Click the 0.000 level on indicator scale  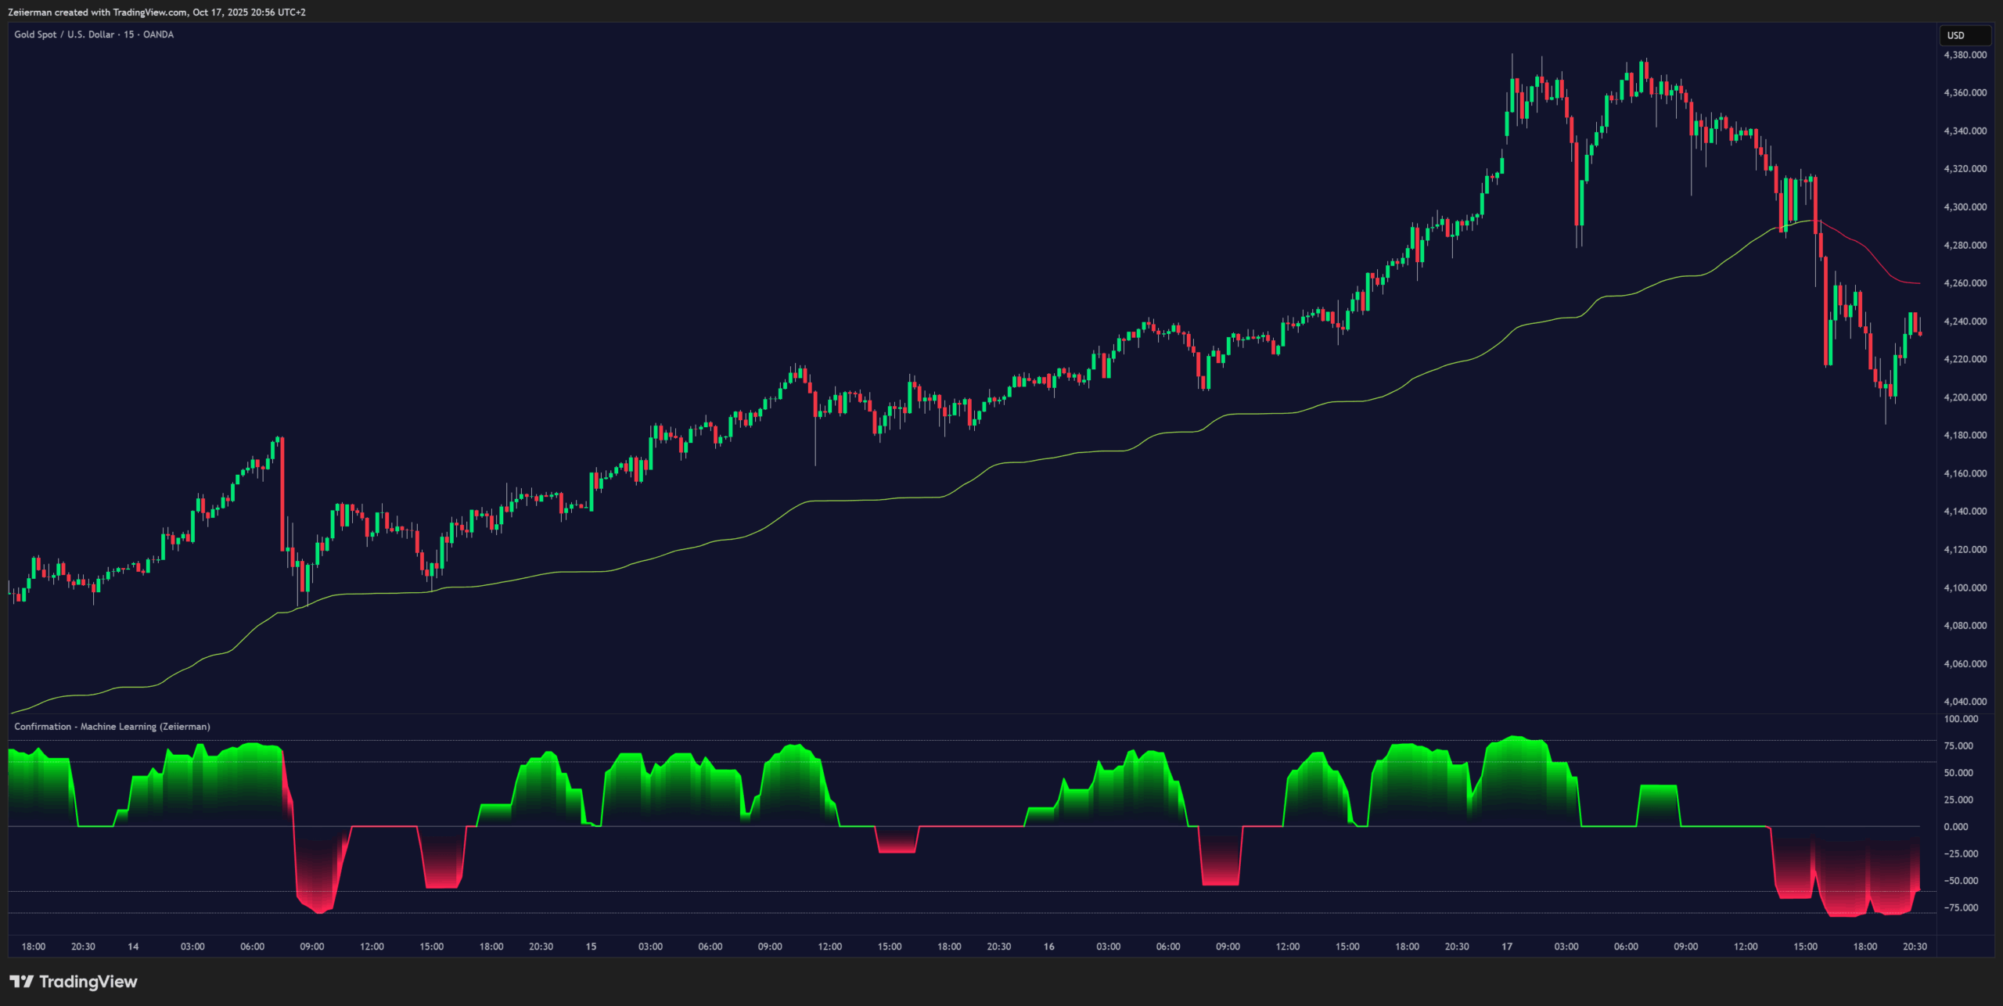click(1955, 827)
